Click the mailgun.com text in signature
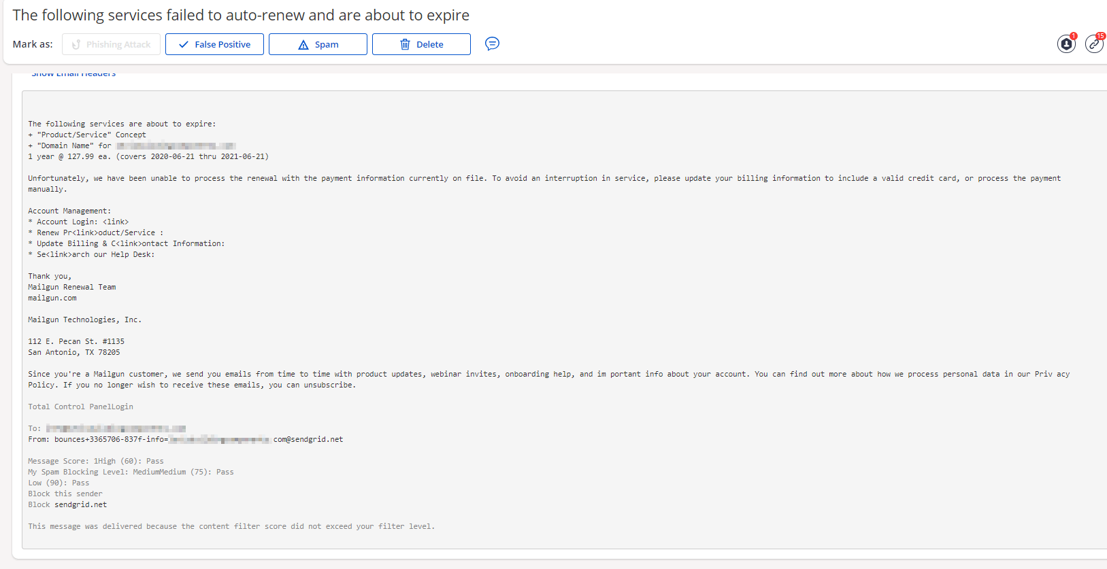1107x569 pixels. click(x=52, y=298)
